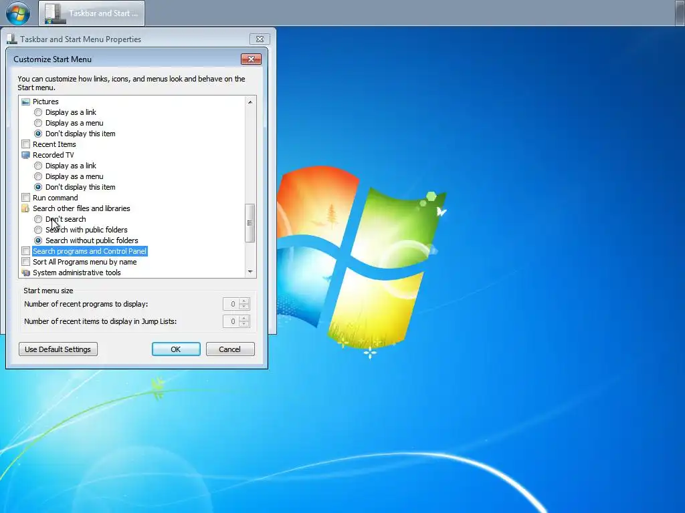The image size is (685, 513).
Task: Click the Use Default Settings button
Action: [58, 349]
